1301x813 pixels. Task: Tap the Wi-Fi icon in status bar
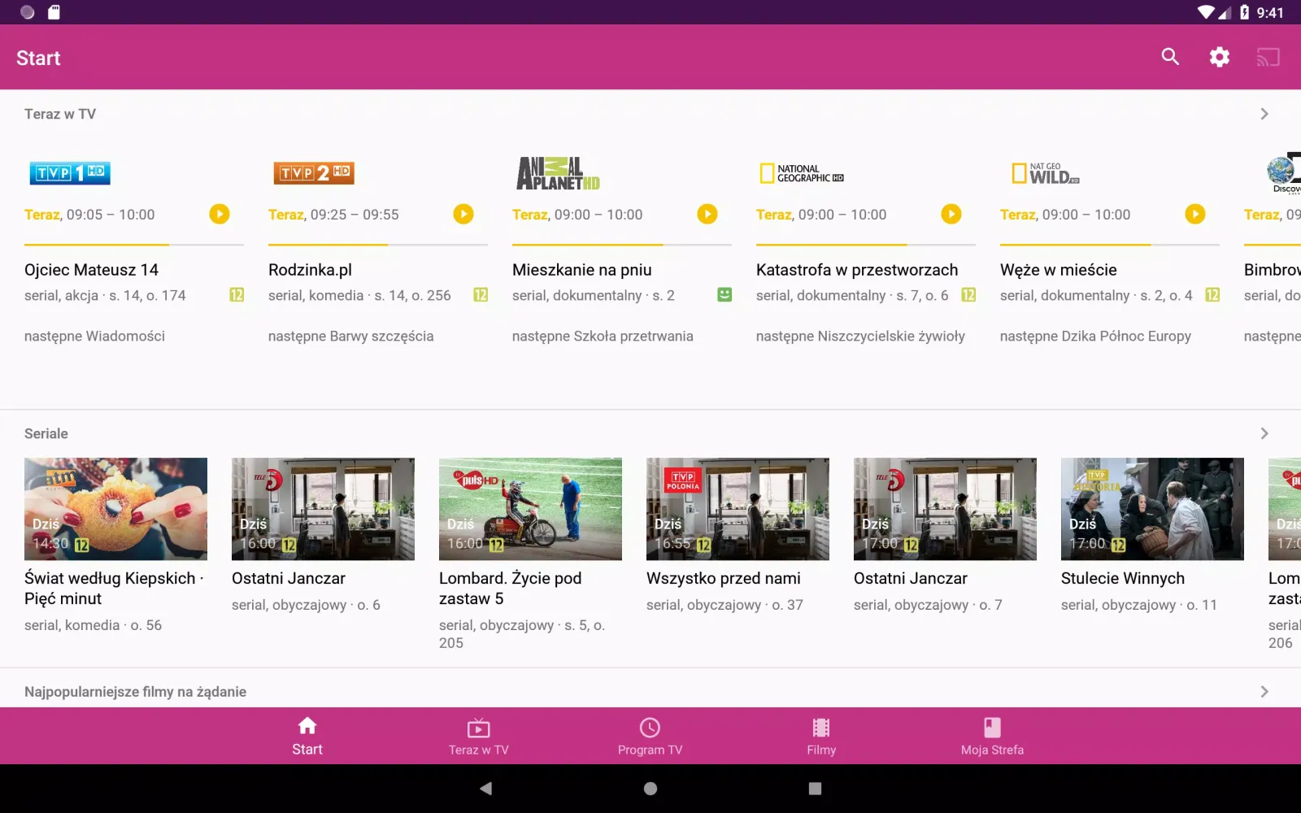point(1206,12)
